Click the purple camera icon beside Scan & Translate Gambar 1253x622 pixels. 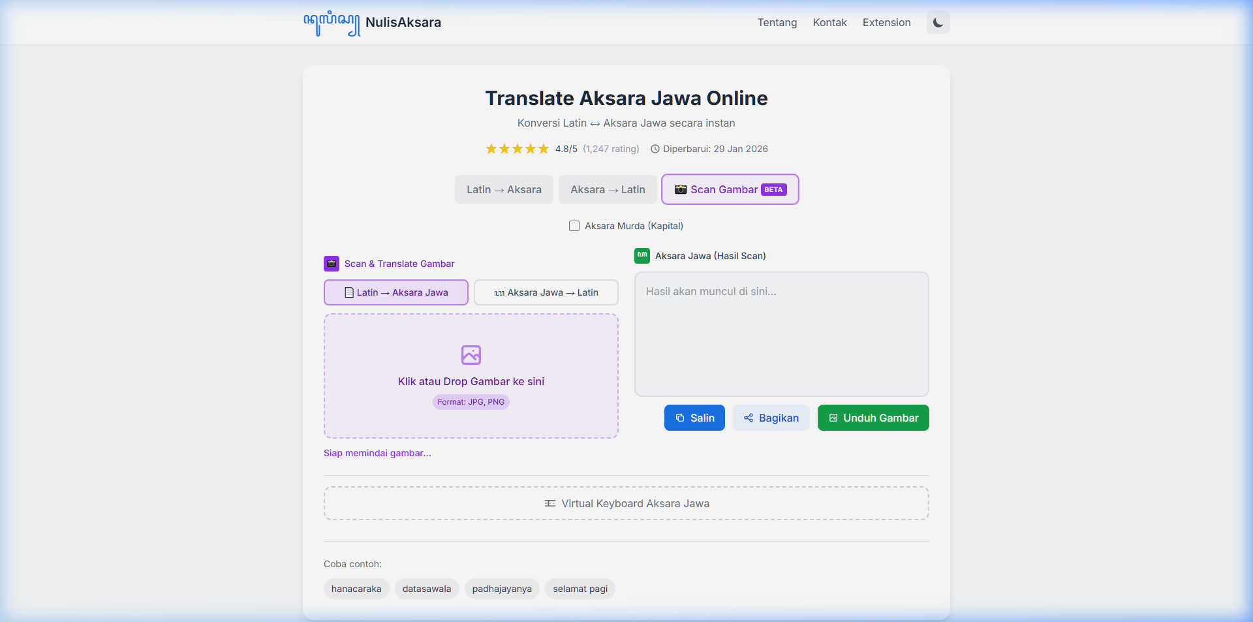332,264
